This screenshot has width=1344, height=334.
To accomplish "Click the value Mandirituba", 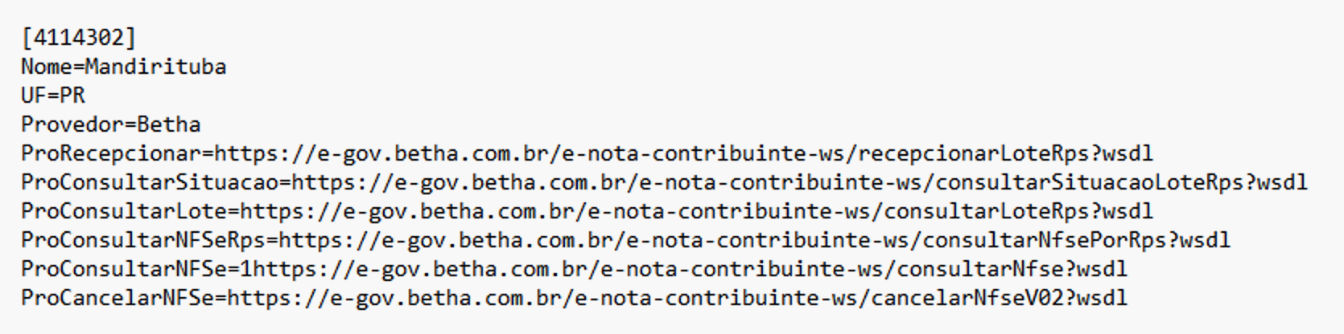I will (155, 67).
